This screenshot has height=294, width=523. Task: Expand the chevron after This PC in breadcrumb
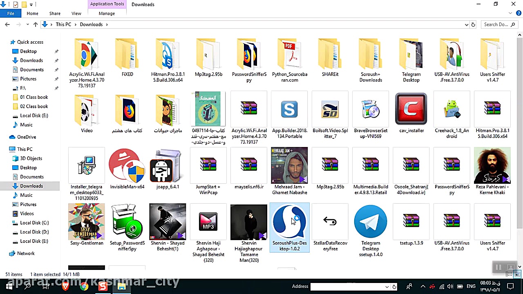click(x=75, y=24)
